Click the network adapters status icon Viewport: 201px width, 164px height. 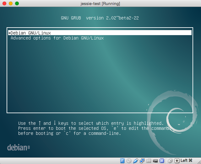pyautogui.click(x=142, y=161)
